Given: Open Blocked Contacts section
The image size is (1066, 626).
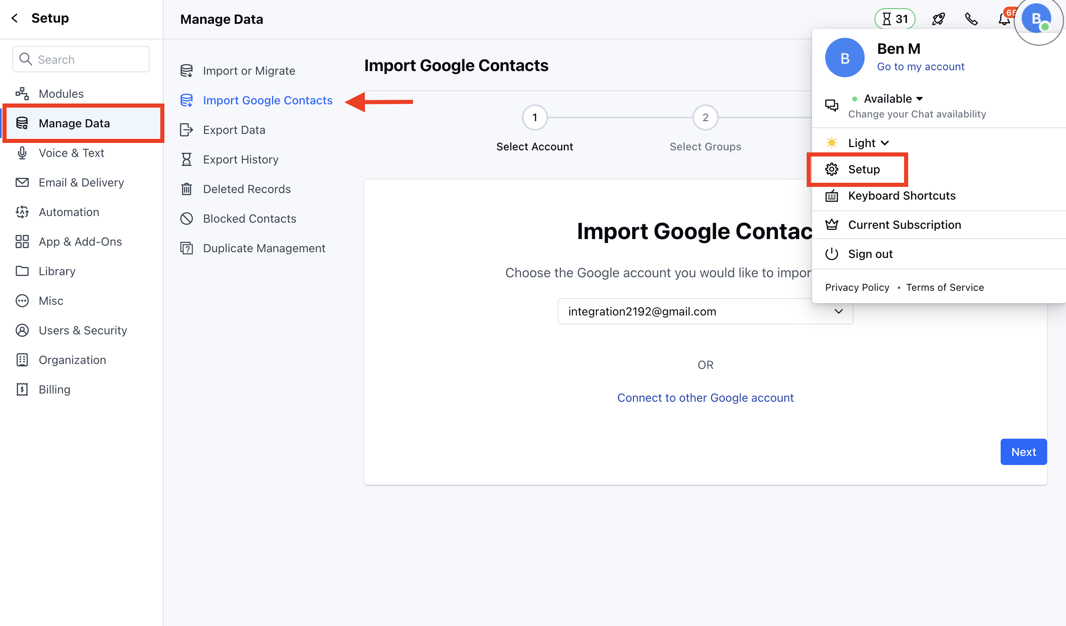Looking at the screenshot, I should (249, 219).
